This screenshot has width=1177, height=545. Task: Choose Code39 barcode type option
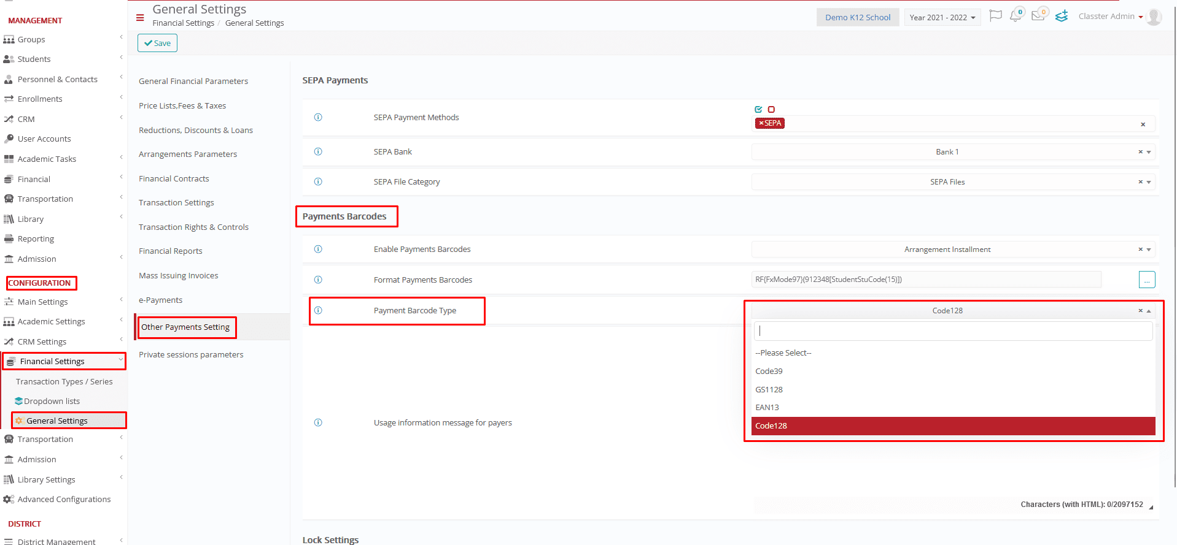pos(953,371)
